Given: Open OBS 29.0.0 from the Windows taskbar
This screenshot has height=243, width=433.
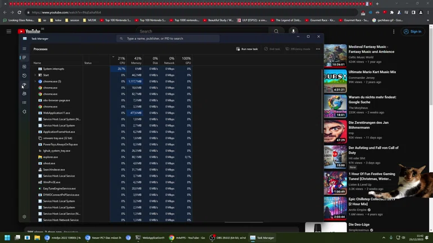Looking at the screenshot, I should (228, 238).
